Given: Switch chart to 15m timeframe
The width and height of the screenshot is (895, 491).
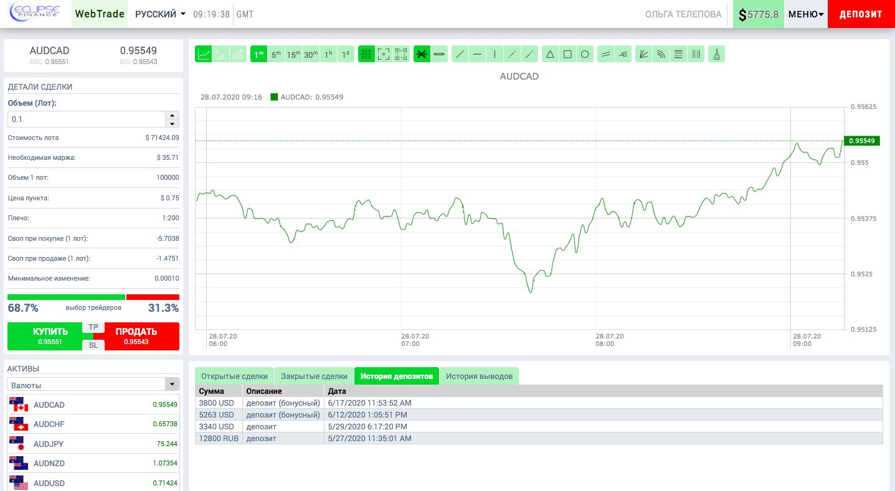Looking at the screenshot, I should point(294,54).
